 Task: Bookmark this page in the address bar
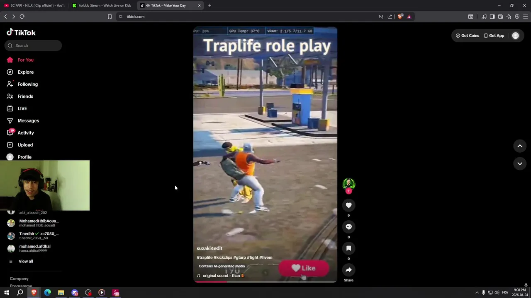(110, 17)
